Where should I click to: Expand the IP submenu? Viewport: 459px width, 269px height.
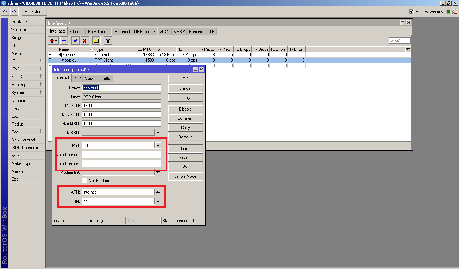point(41,61)
